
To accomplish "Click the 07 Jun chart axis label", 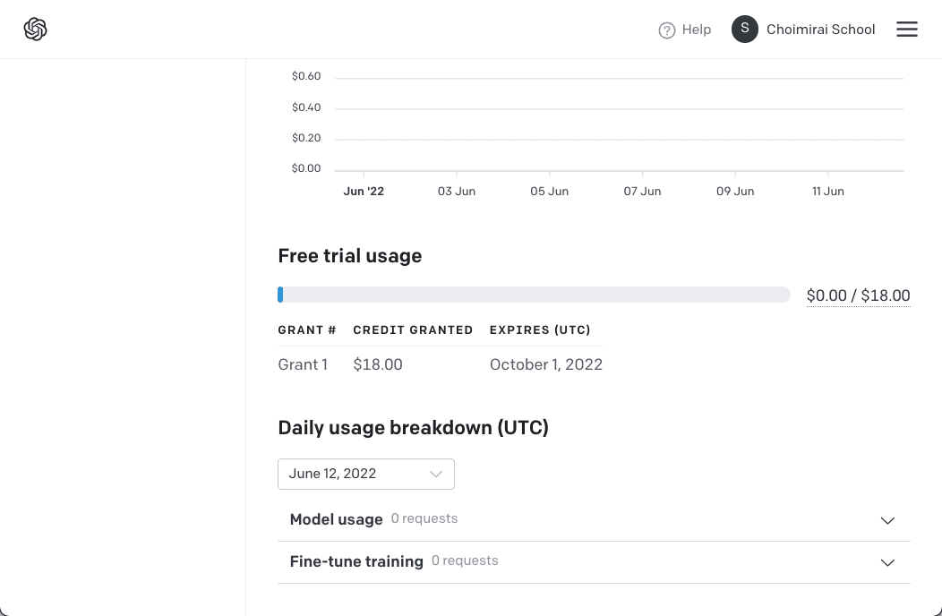I will coord(642,191).
